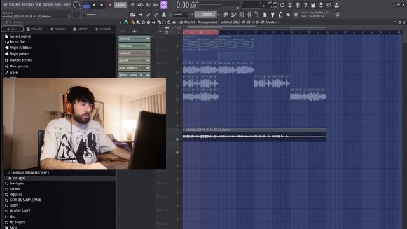Click the question mark help icon
This screenshot has height=229, width=407.
pyautogui.click(x=305, y=5)
